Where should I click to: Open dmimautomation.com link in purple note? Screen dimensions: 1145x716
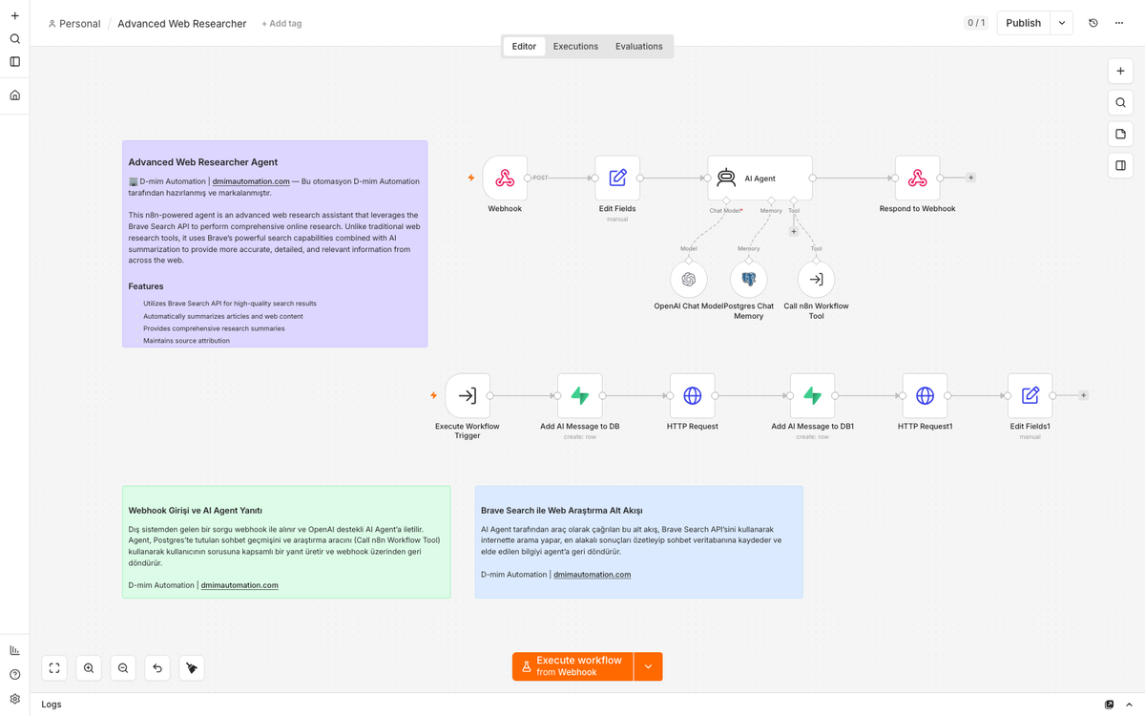(x=251, y=181)
